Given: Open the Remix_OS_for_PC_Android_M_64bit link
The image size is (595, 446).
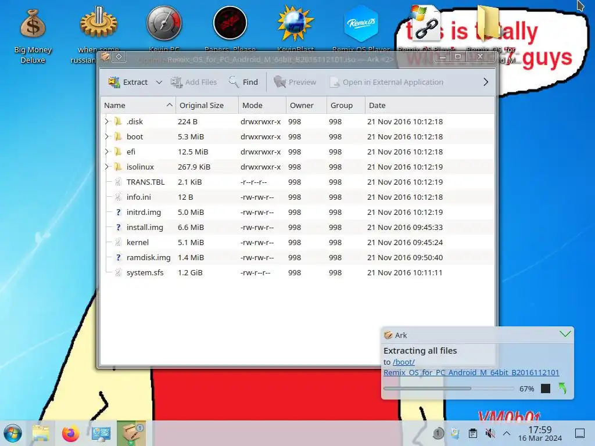Looking at the screenshot, I should pyautogui.click(x=471, y=372).
